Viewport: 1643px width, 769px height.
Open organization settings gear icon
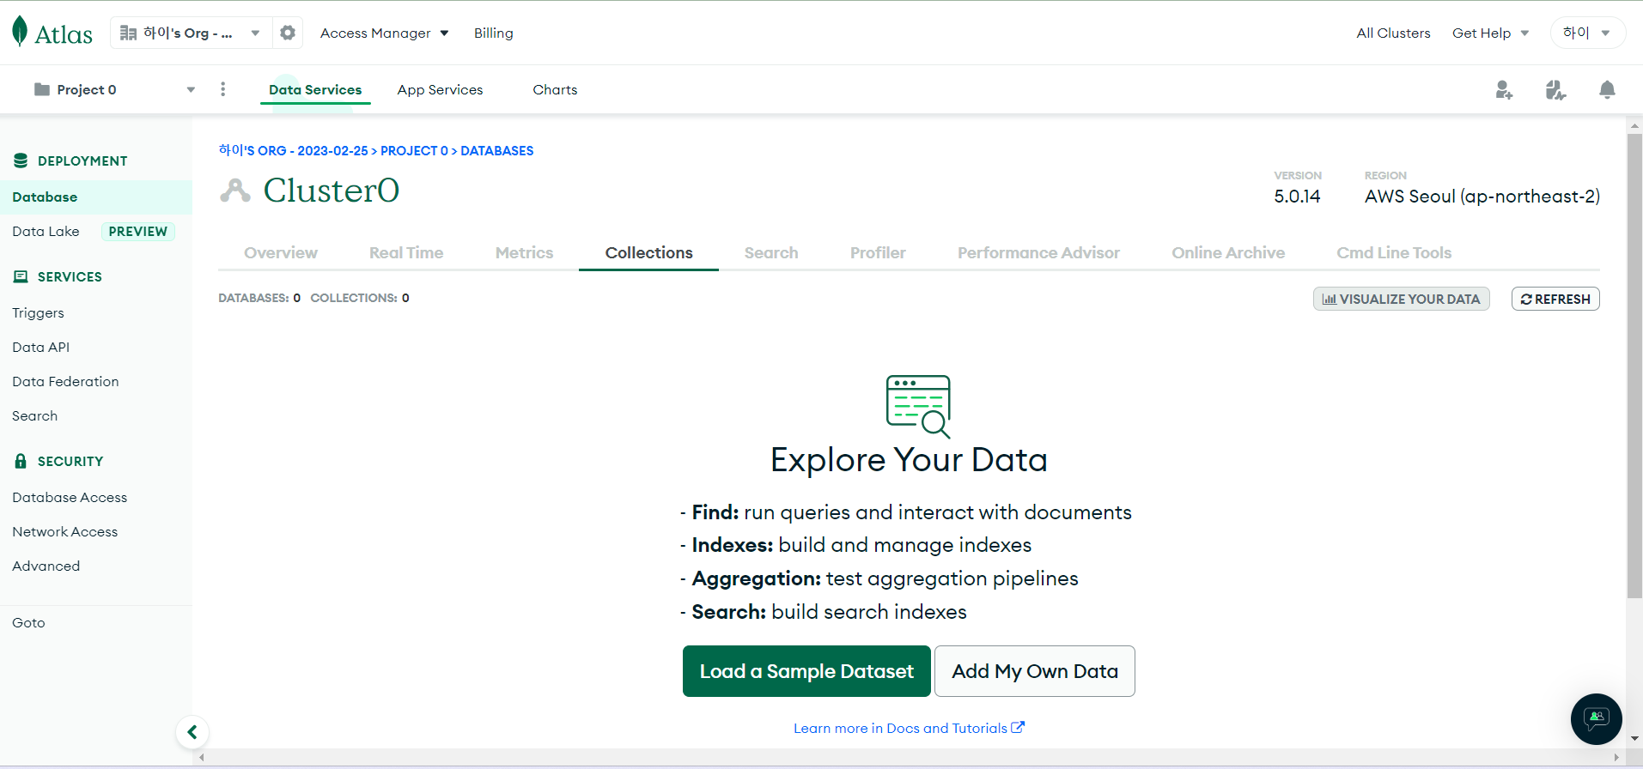(x=288, y=33)
